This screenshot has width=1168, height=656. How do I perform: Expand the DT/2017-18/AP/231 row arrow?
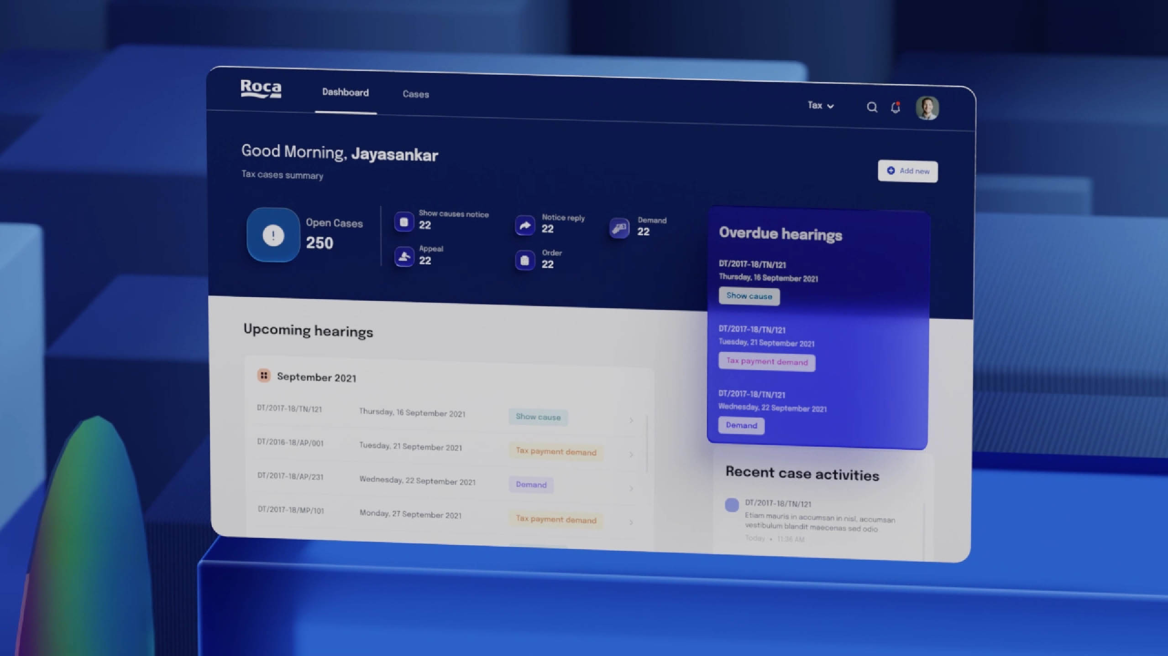631,489
